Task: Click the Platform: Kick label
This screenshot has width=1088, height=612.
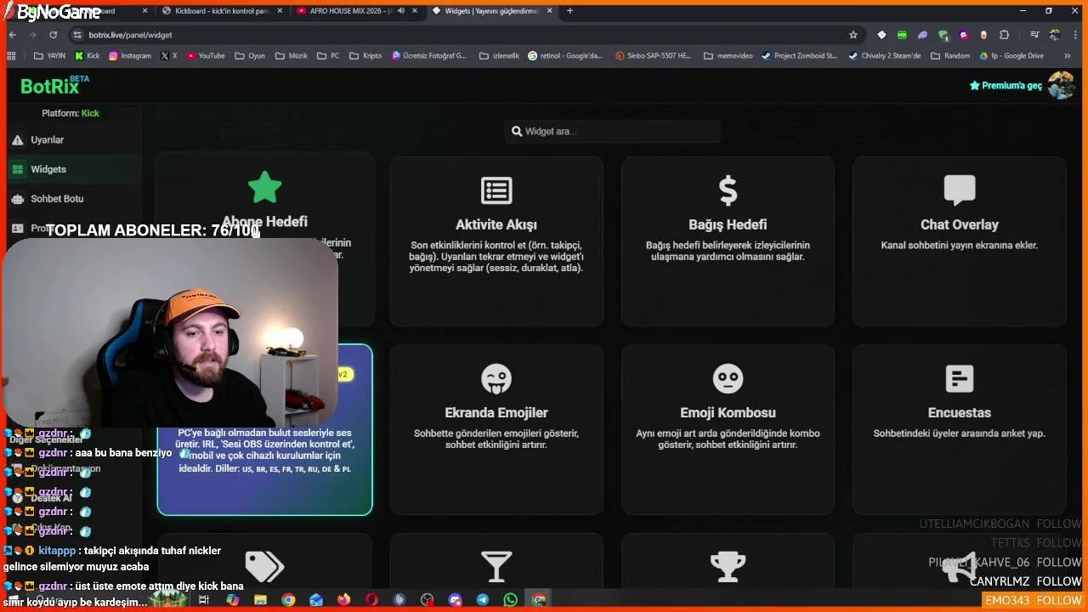Action: click(71, 113)
